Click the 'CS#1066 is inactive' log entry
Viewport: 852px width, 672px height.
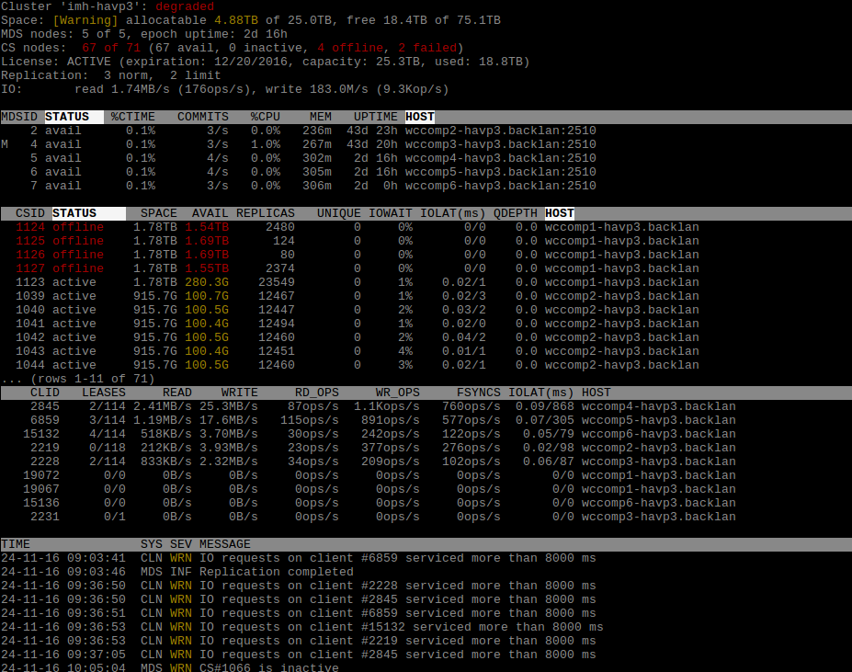(268, 667)
